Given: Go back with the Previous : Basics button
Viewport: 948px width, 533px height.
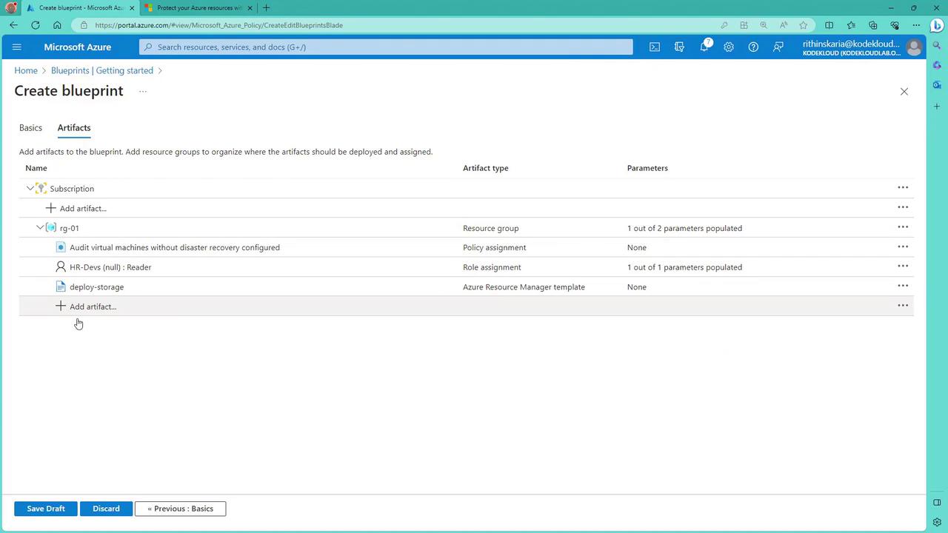Looking at the screenshot, I should click(x=180, y=509).
